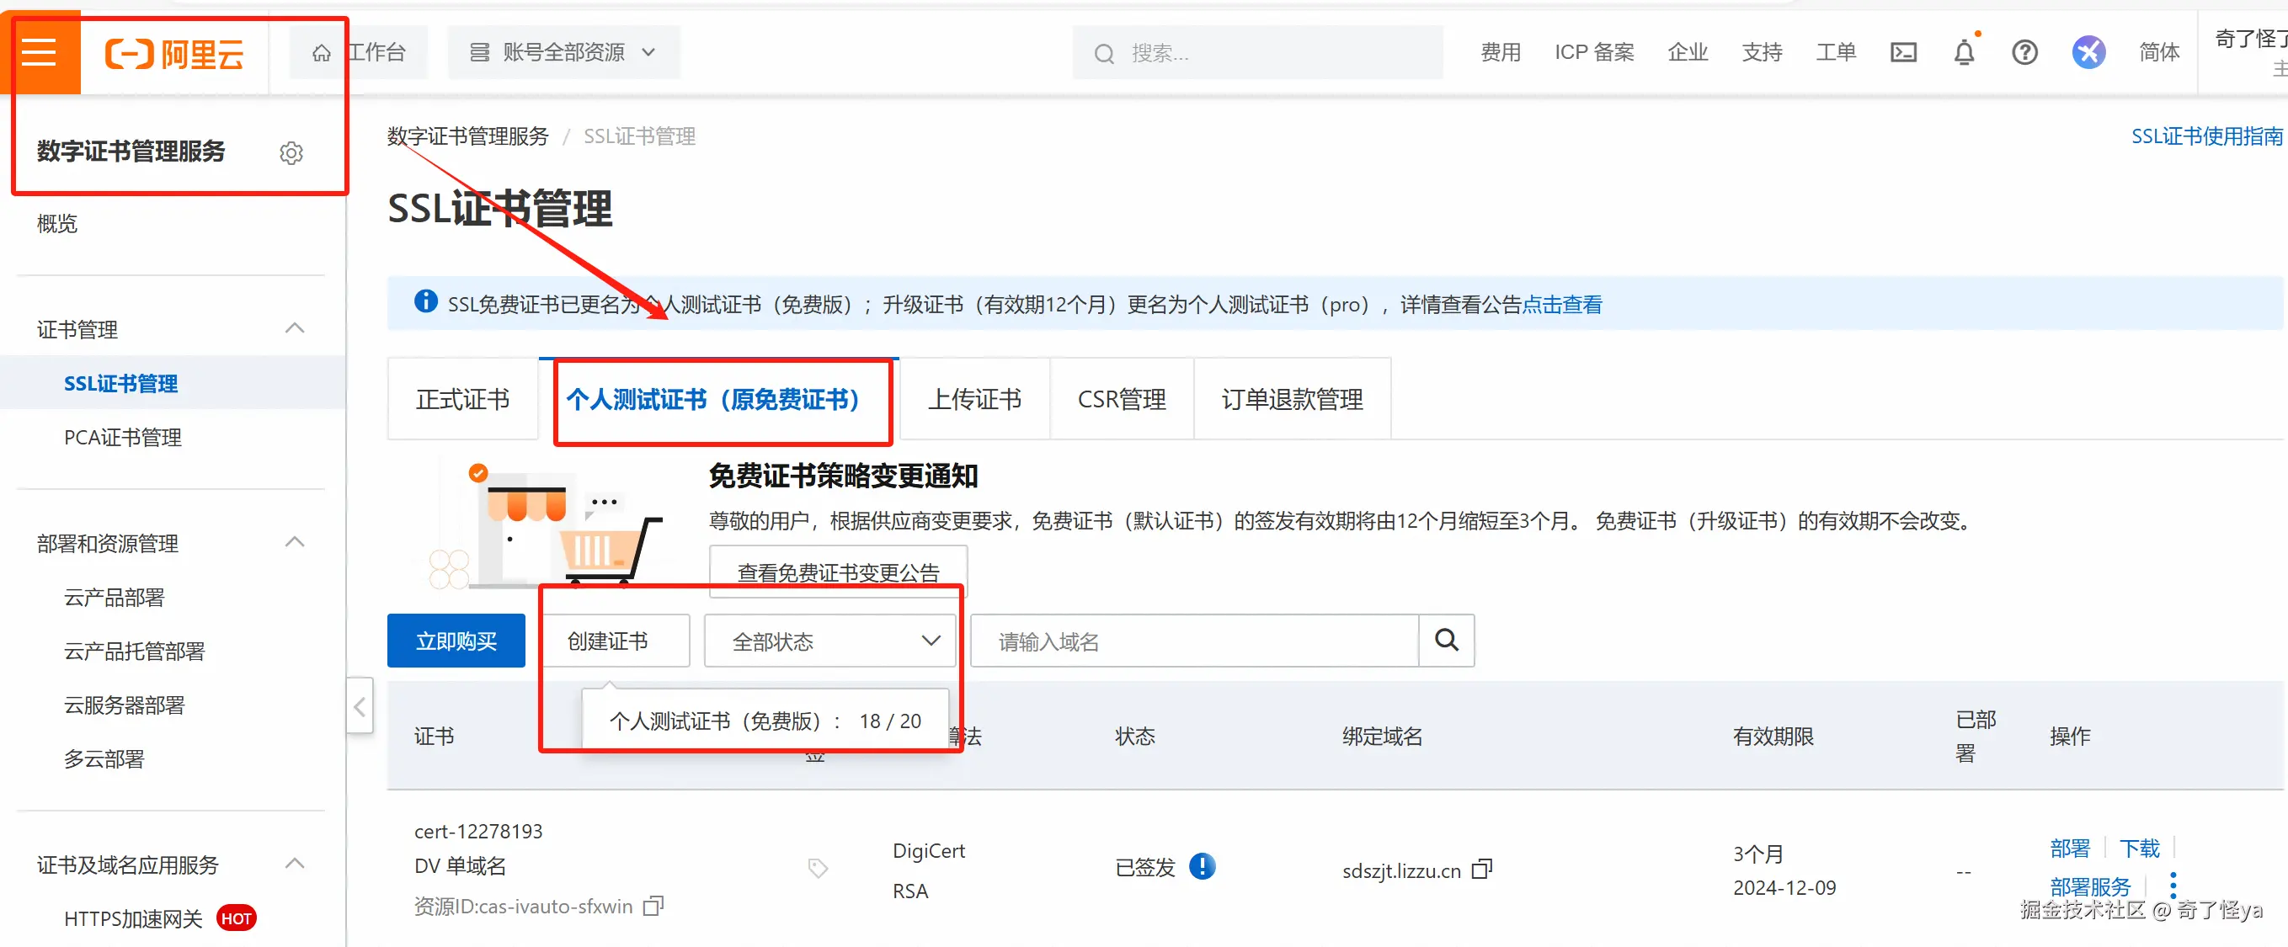Screen dimensions: 2288x947
Task: Switch to the CSR管理 tab
Action: tap(1122, 399)
